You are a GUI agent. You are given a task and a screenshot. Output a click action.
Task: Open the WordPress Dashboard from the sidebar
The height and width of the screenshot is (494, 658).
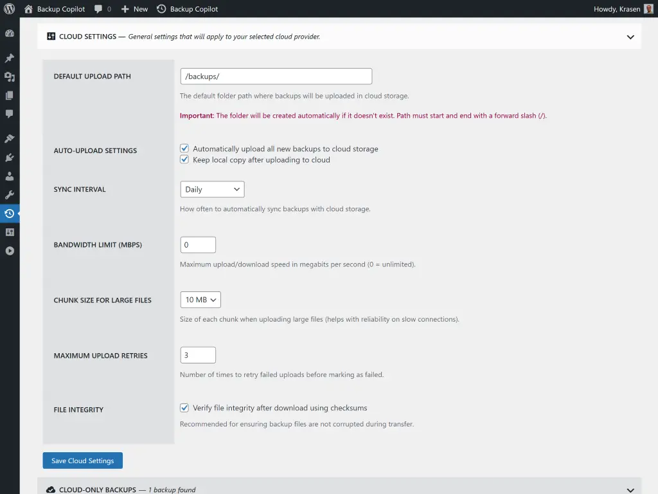click(10, 33)
